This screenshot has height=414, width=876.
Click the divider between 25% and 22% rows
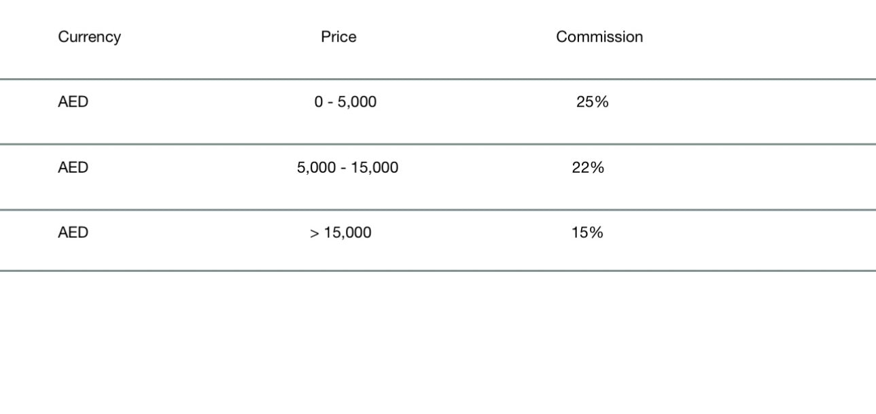pos(438,144)
